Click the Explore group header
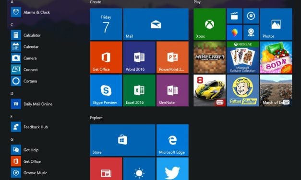 (x=96, y=118)
